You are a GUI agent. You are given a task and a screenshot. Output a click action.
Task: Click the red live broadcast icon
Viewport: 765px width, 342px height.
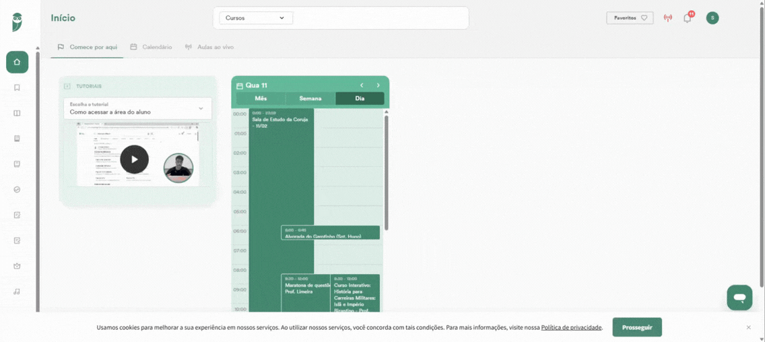pyautogui.click(x=668, y=18)
